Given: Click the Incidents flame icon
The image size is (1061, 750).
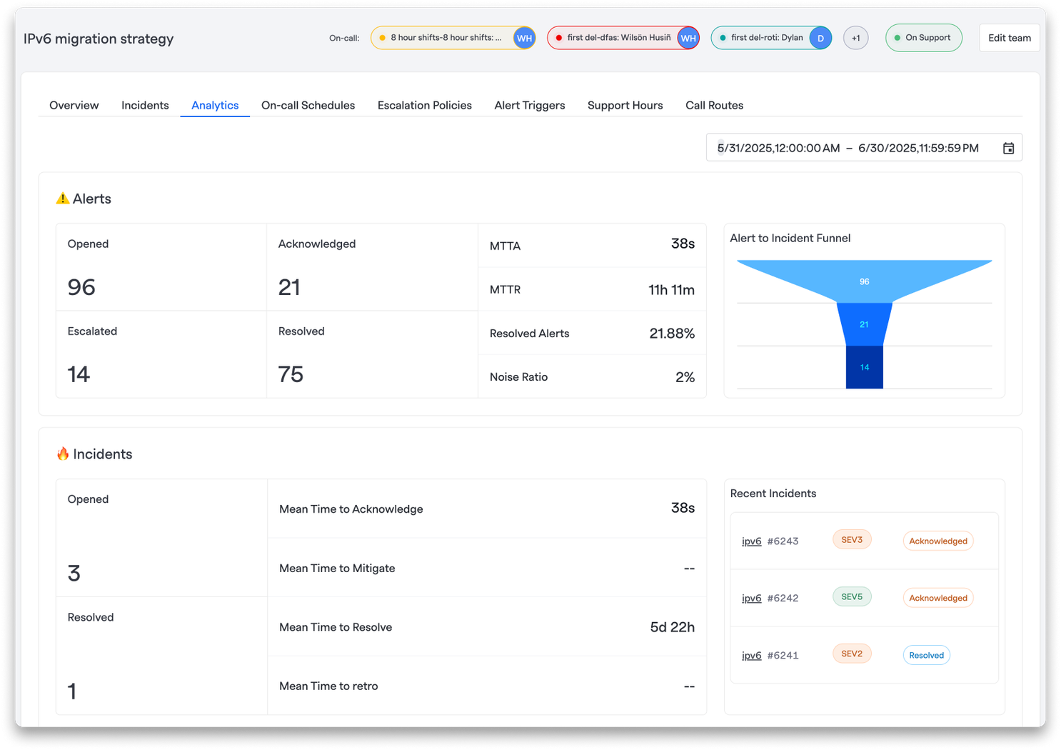Looking at the screenshot, I should point(63,454).
